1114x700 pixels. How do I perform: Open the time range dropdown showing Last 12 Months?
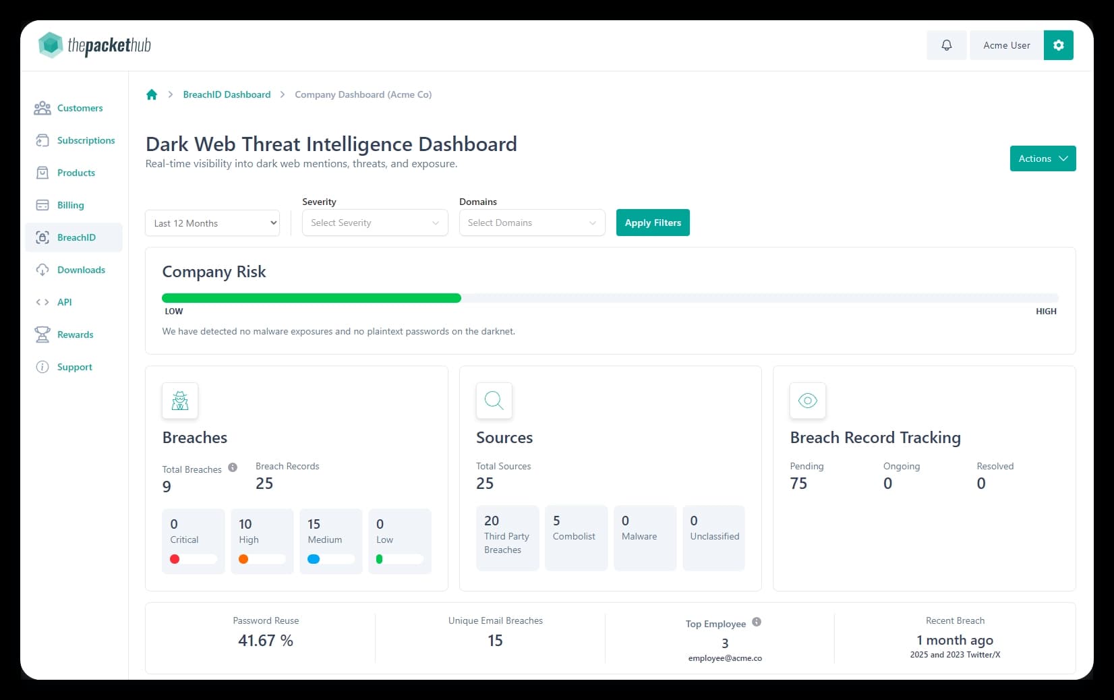tap(212, 223)
